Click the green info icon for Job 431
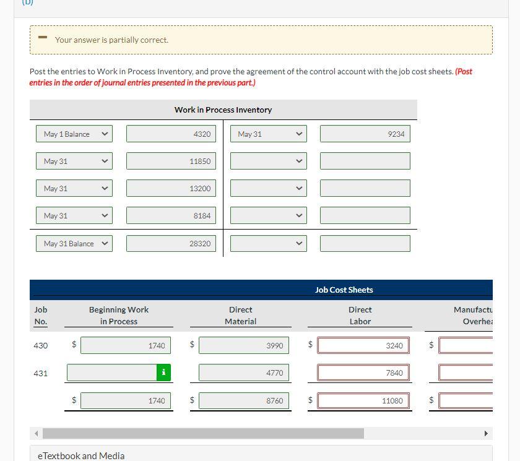The width and height of the screenshot is (520, 461). 163,372
